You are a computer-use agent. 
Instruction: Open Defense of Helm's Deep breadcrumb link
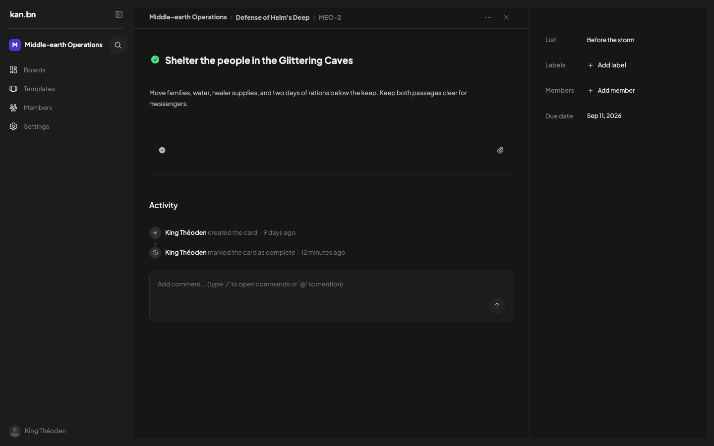coord(273,17)
